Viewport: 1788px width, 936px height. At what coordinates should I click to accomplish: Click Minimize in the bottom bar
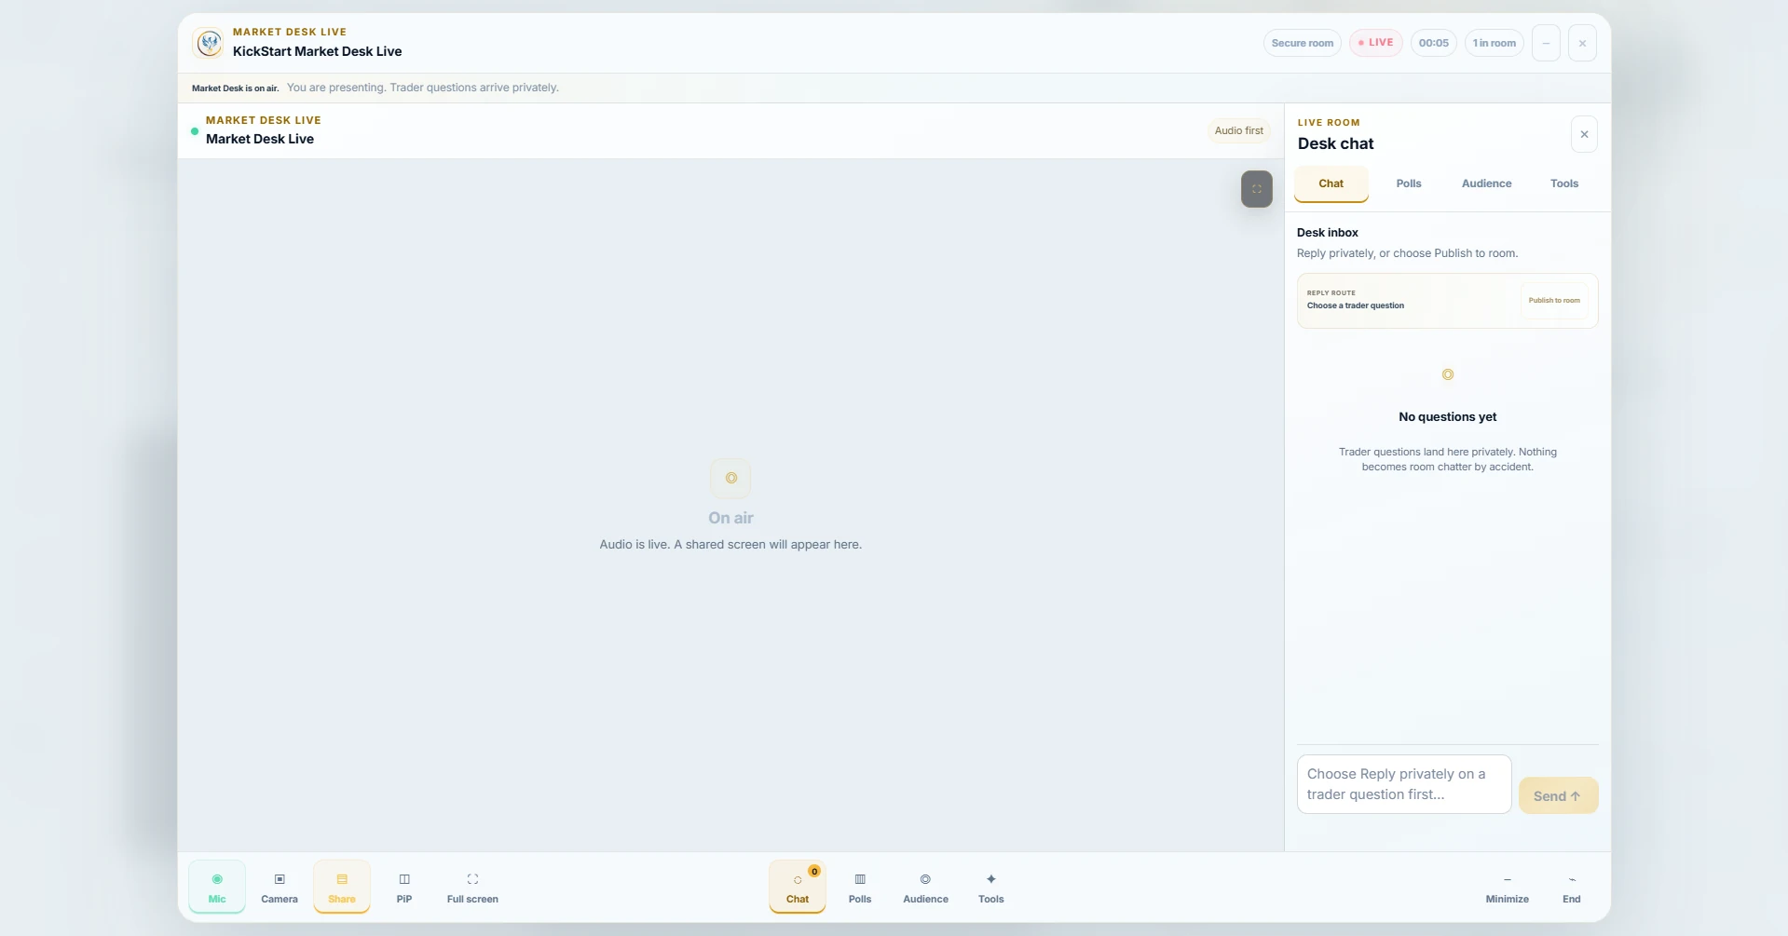tap(1508, 887)
